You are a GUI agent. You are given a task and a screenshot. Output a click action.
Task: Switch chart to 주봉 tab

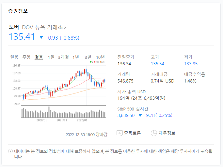click(26, 57)
